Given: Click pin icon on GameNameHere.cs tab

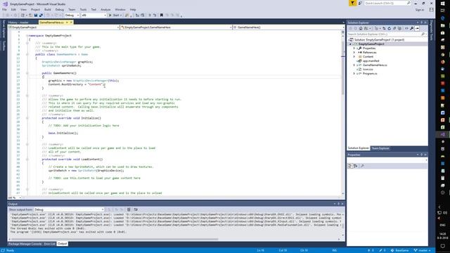Looking at the screenshot, I should point(67,22).
